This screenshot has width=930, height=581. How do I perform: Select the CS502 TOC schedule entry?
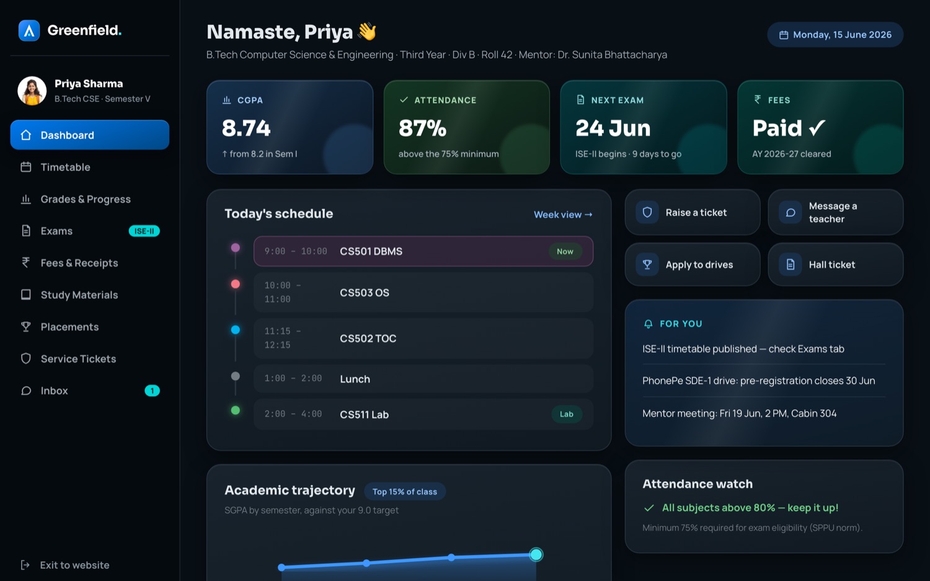[423, 338]
